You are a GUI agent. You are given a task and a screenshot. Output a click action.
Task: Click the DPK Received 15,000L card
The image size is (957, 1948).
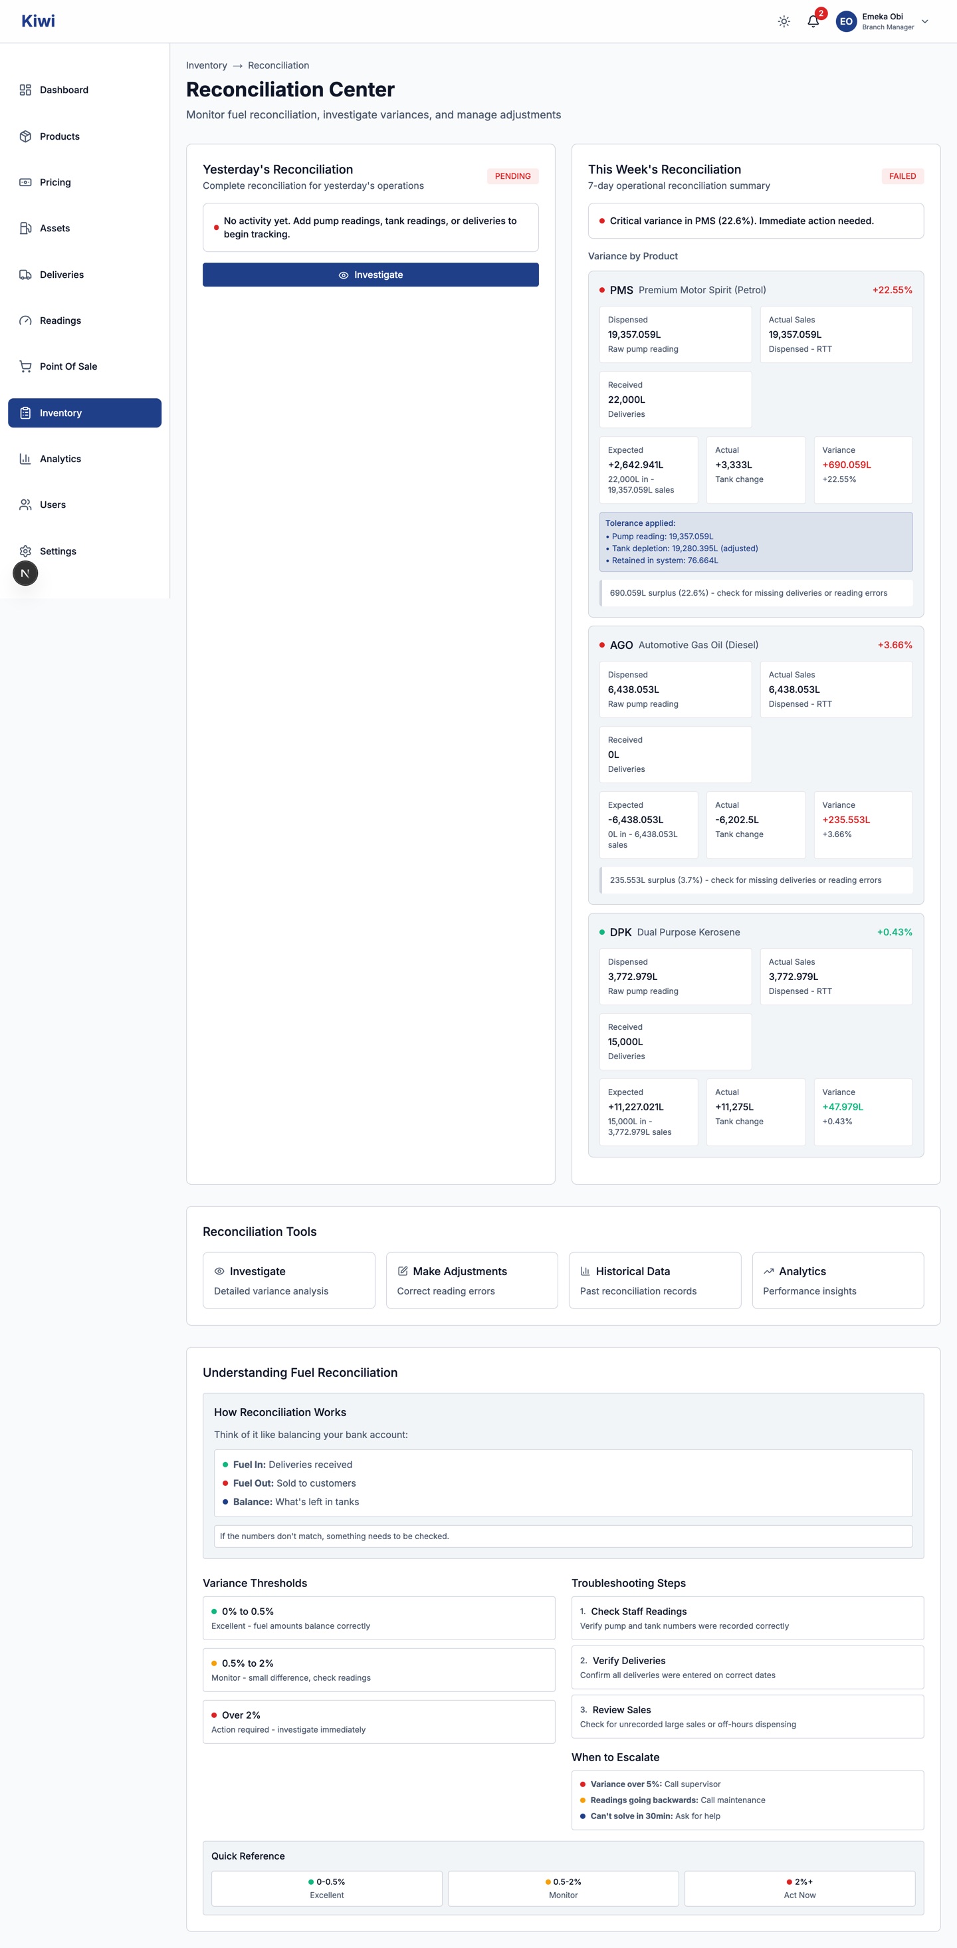[675, 1041]
